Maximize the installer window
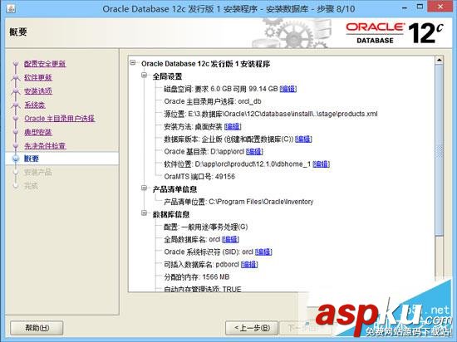Viewport: 457px width, 342px height. pyautogui.click(x=420, y=7)
